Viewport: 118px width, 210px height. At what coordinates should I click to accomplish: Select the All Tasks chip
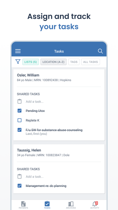point(91,62)
